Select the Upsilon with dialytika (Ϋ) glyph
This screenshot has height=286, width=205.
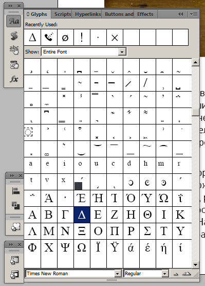point(115,248)
